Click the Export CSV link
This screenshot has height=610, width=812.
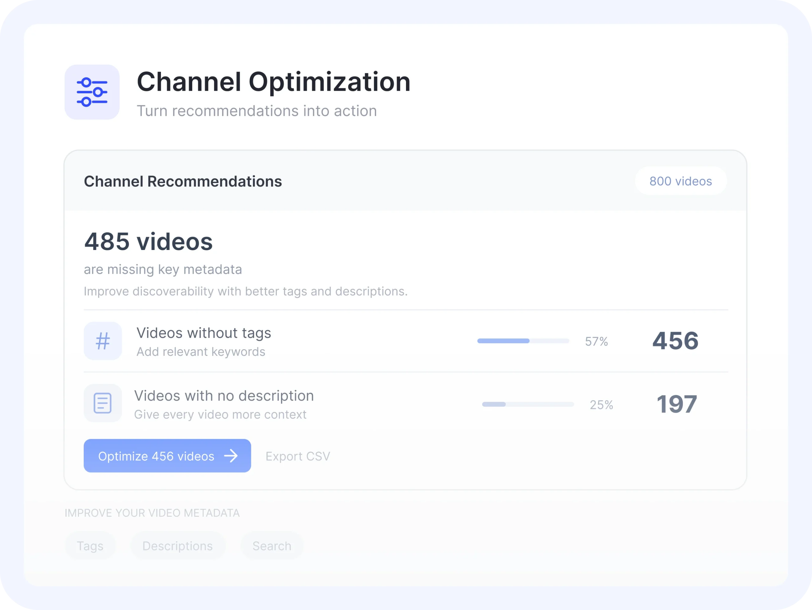coord(298,456)
